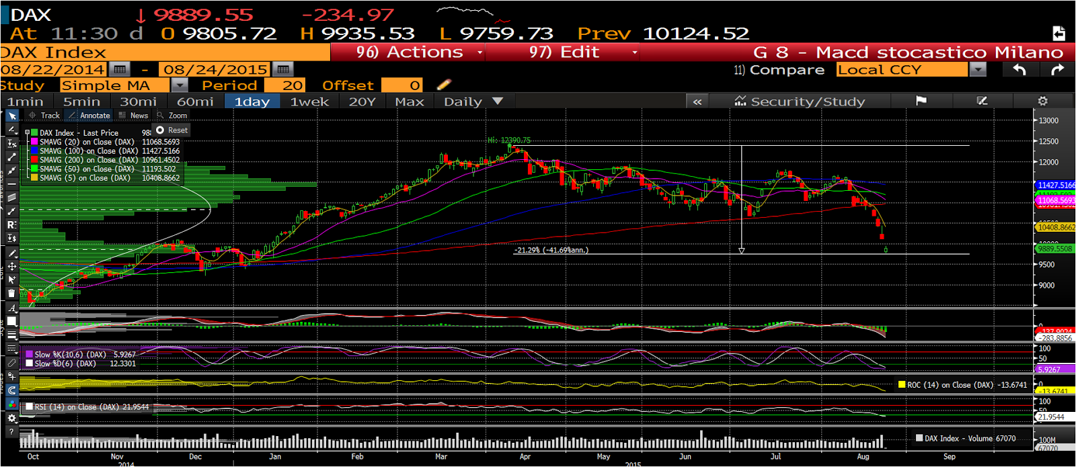
Task: Click Offset input field showing 0
Action: 402,85
